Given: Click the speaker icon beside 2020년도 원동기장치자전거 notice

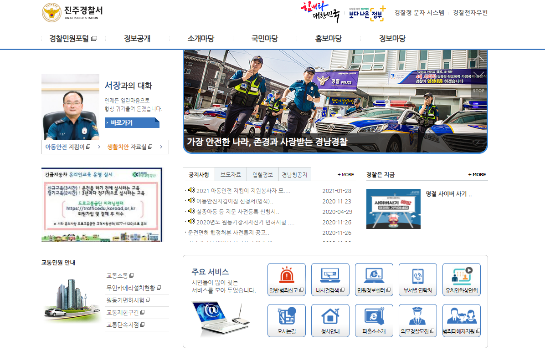Looking at the screenshot, I should 191,221.
